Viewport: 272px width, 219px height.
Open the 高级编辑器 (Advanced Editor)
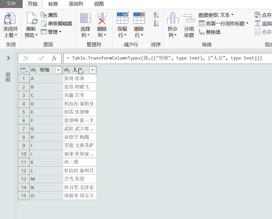tap(57, 23)
